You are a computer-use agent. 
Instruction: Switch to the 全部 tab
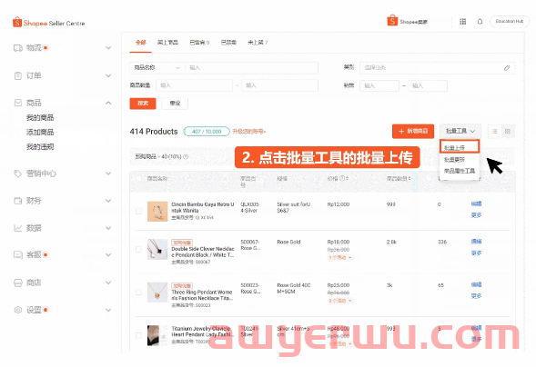(x=140, y=43)
